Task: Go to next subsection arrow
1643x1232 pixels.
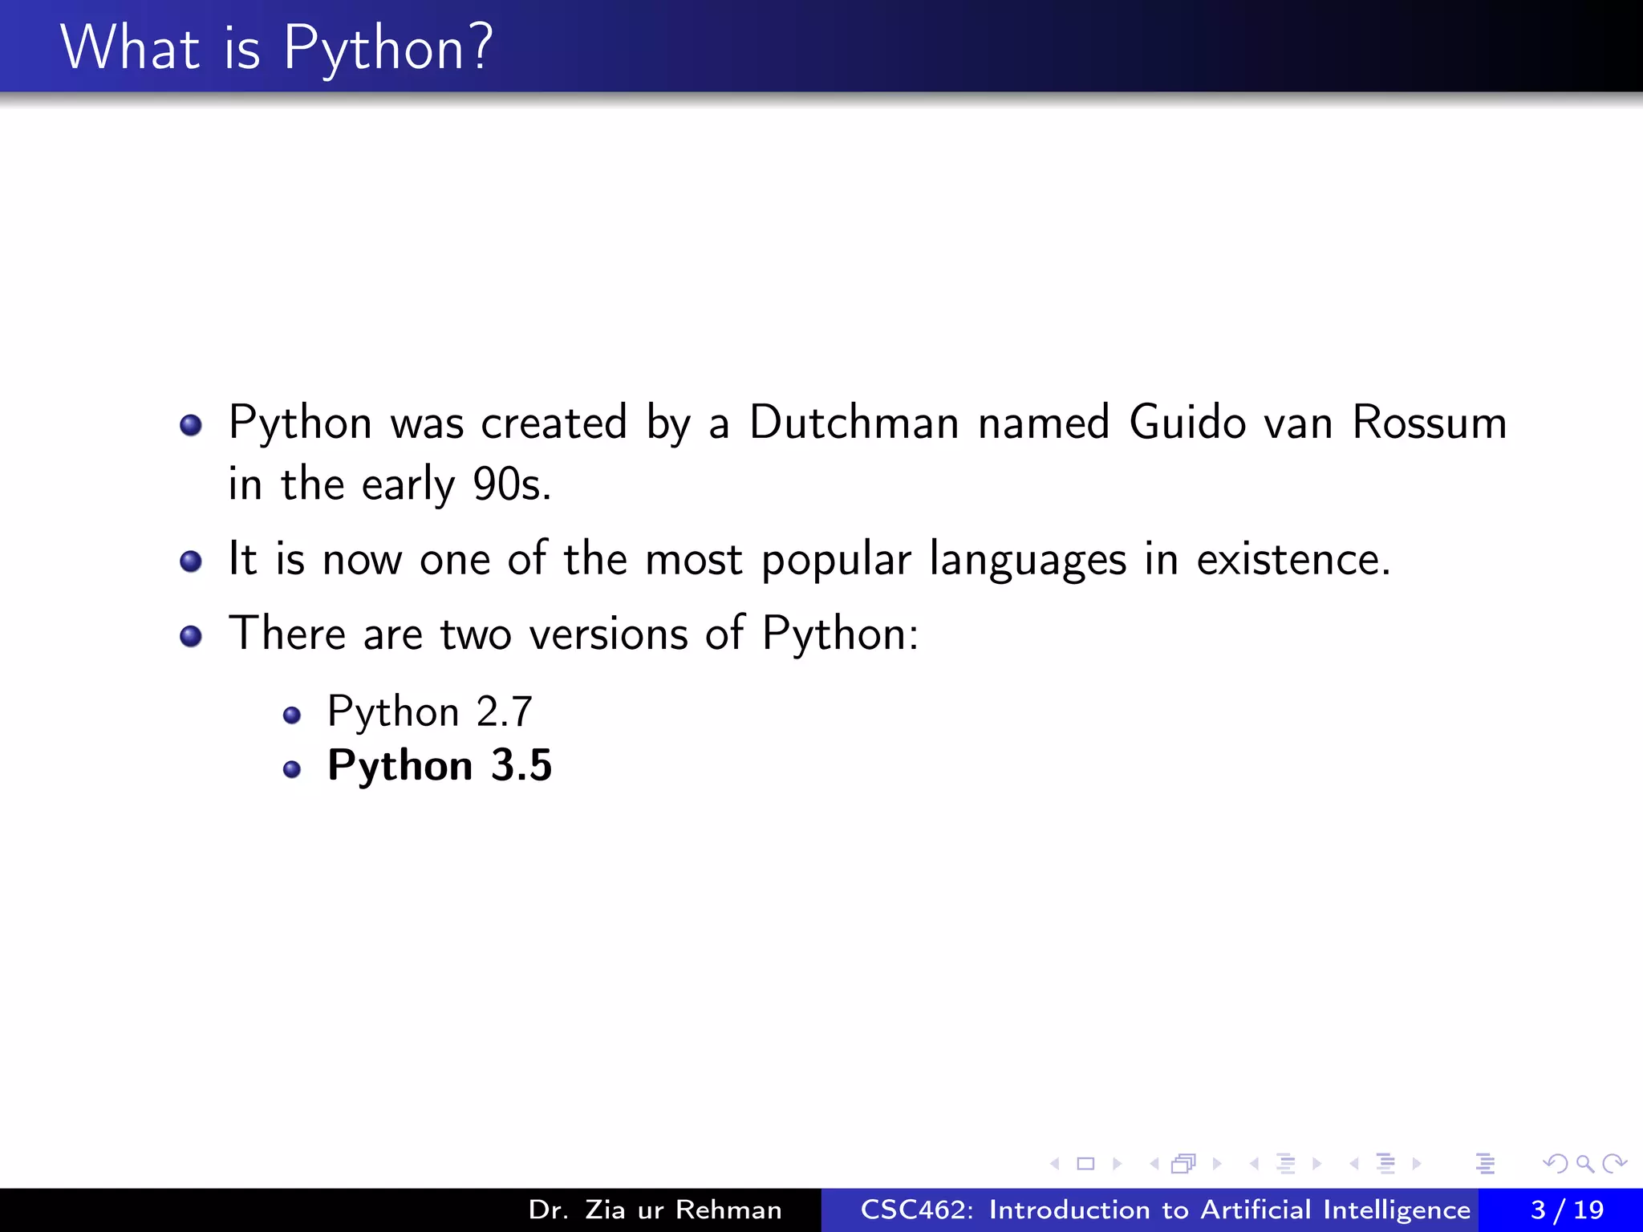Action: tap(1316, 1164)
